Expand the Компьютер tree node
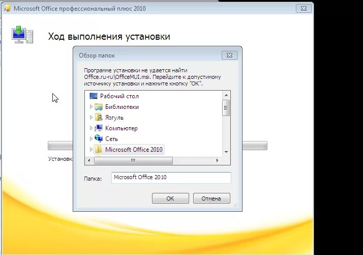363x255 pixels. (91, 128)
